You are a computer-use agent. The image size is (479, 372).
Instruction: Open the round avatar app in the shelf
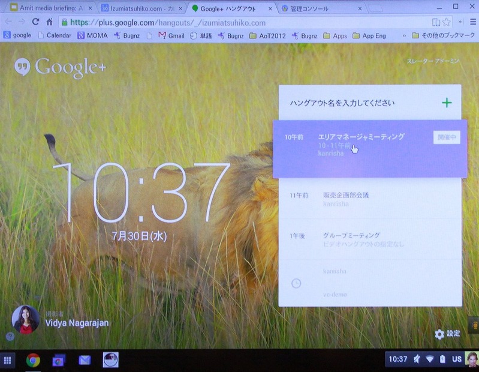[110, 360]
